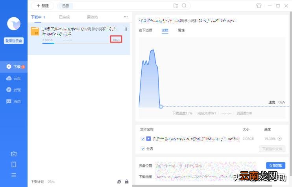Click the magnifier search icon
The image size is (292, 187).
coord(184,6)
